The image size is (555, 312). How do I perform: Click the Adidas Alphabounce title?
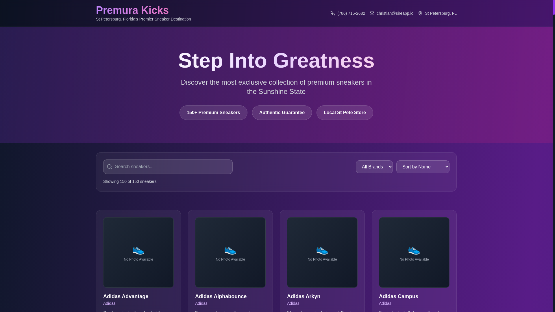click(x=221, y=296)
